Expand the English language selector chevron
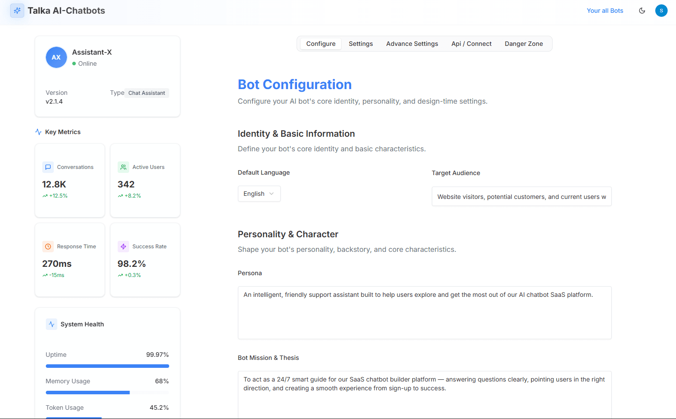The height and width of the screenshot is (419, 676). pos(271,194)
